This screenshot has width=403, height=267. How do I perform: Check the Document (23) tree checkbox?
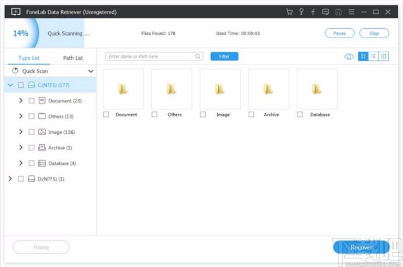click(31, 100)
